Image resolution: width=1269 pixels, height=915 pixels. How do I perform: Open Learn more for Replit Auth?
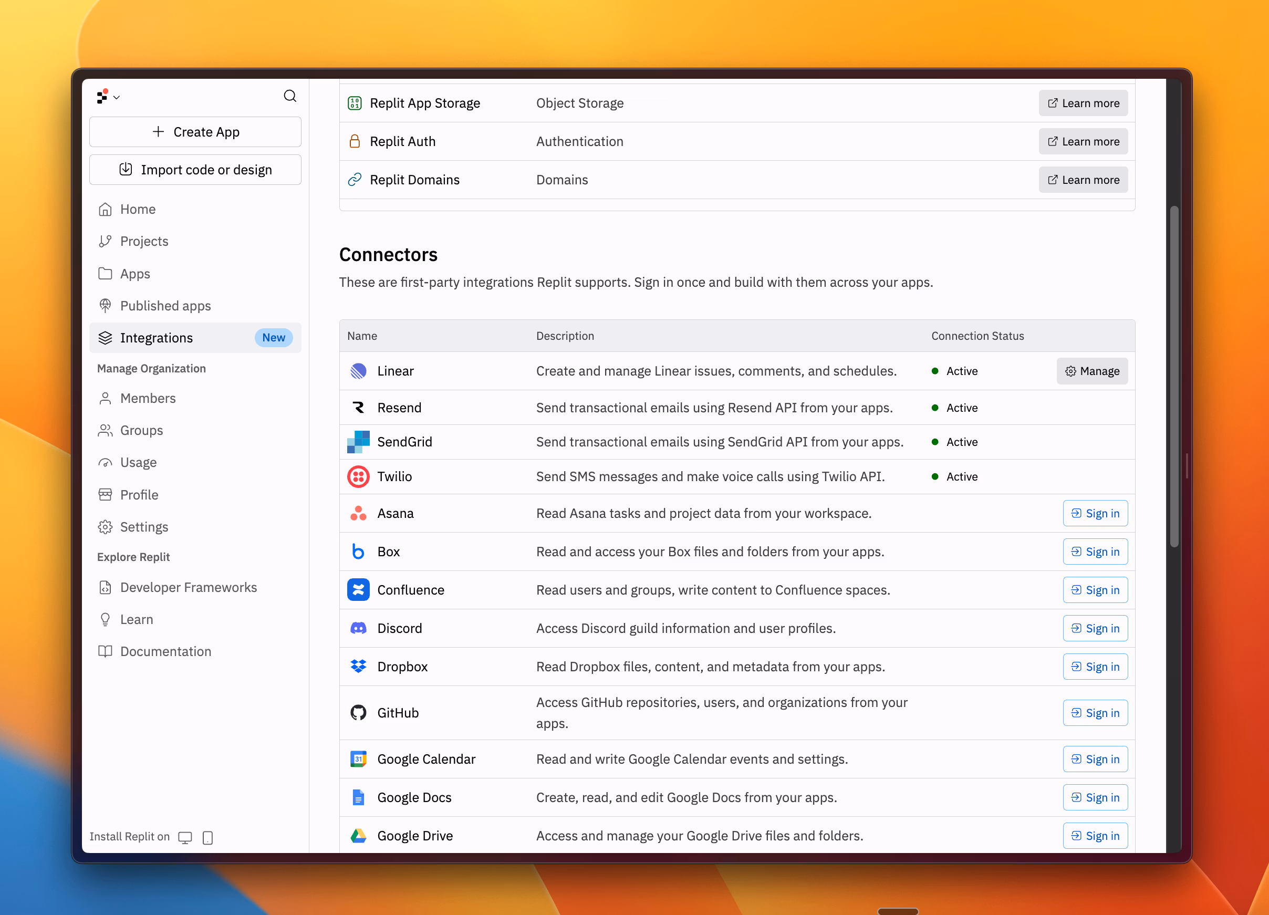pyautogui.click(x=1083, y=142)
